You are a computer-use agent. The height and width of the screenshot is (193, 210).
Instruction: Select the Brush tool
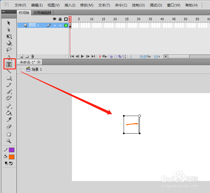point(9,91)
